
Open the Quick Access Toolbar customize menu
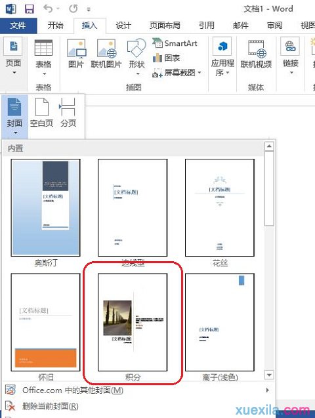[89, 9]
